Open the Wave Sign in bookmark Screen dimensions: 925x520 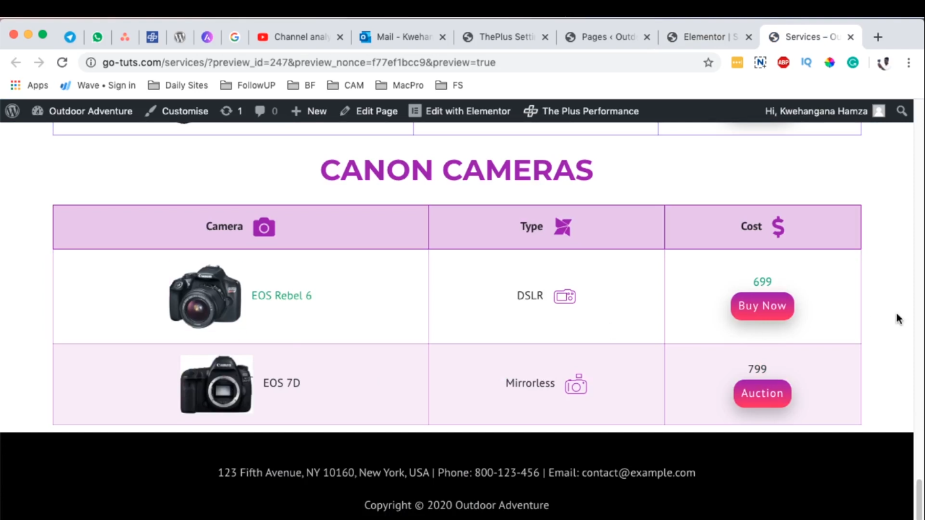(98, 85)
